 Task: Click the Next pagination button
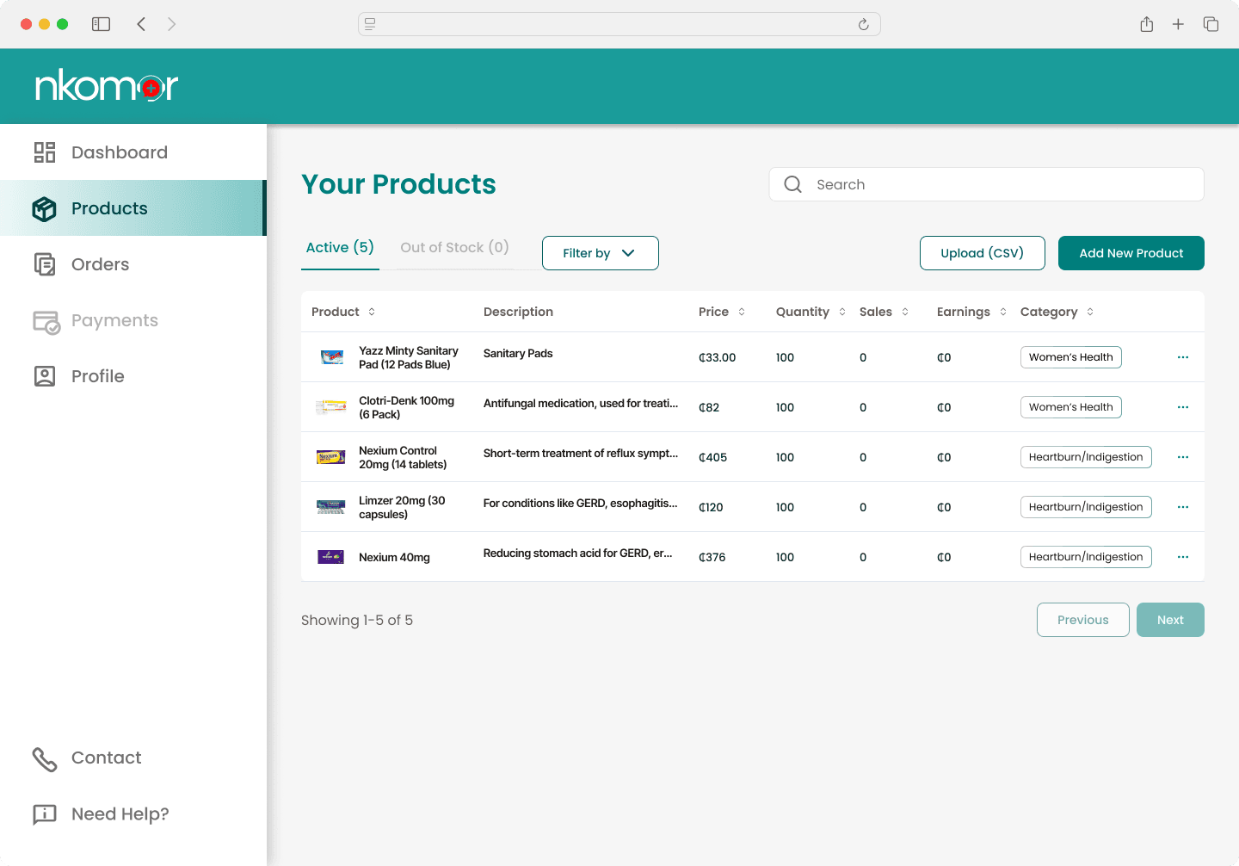pos(1170,620)
